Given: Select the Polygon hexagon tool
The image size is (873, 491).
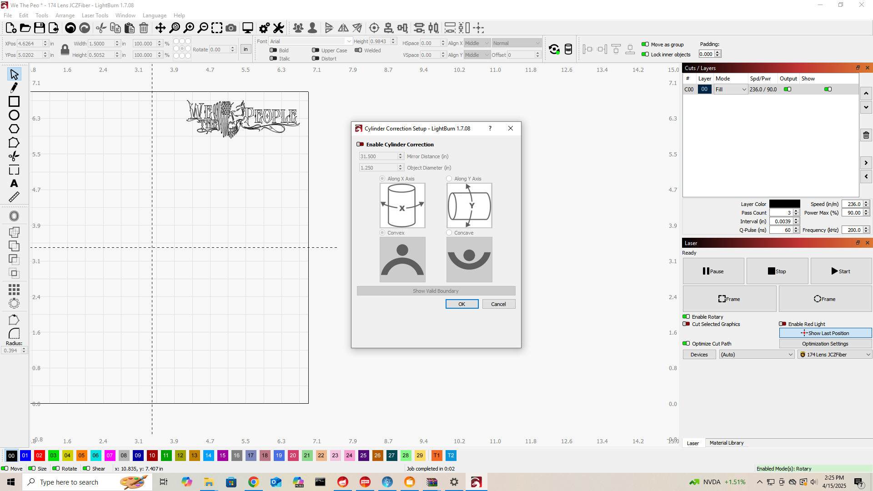Looking at the screenshot, I should coord(14,129).
